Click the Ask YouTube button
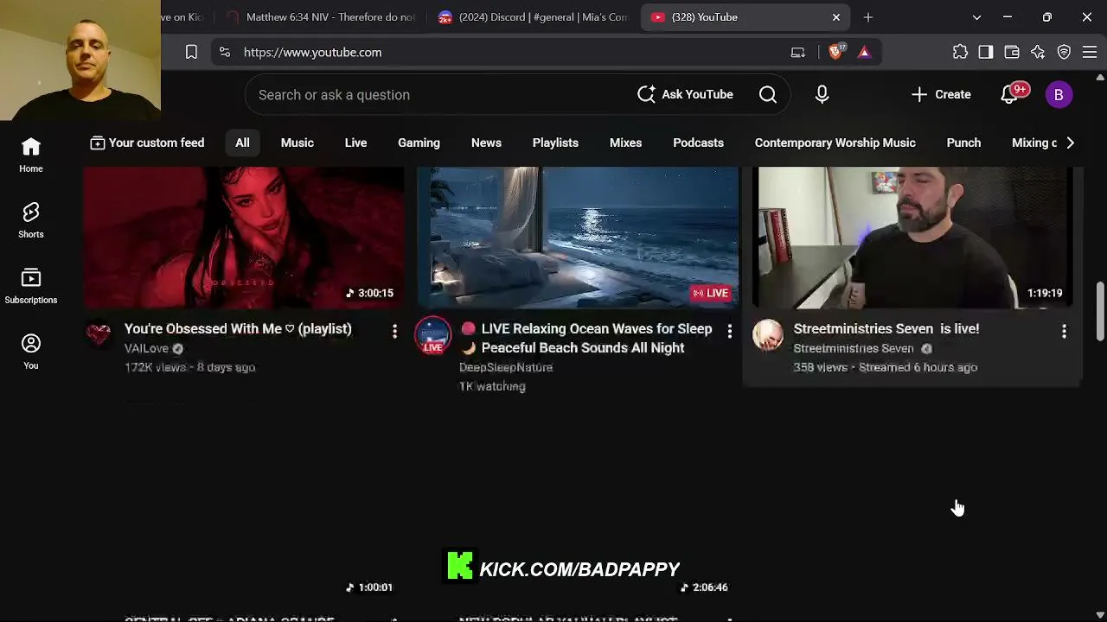Viewport: 1107px width, 622px height. click(685, 95)
